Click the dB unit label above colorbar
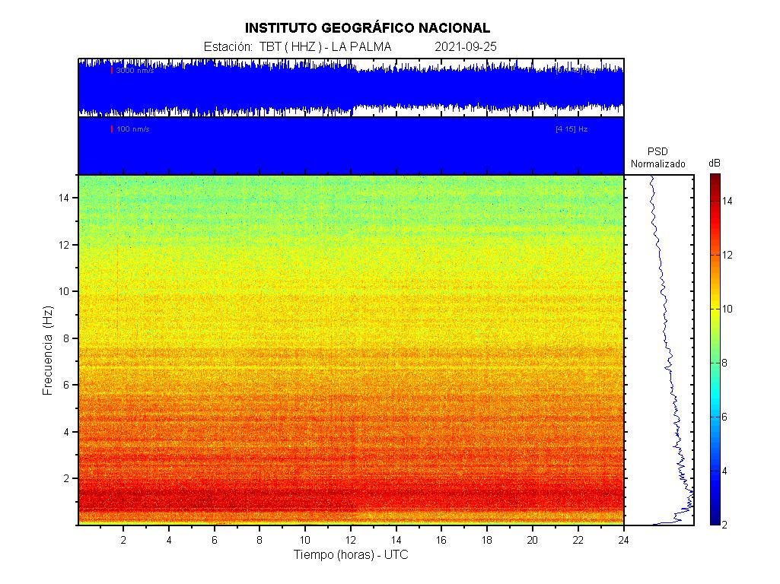780x584 pixels. coord(715,163)
